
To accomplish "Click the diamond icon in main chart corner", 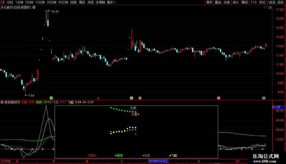I will 265,8.
